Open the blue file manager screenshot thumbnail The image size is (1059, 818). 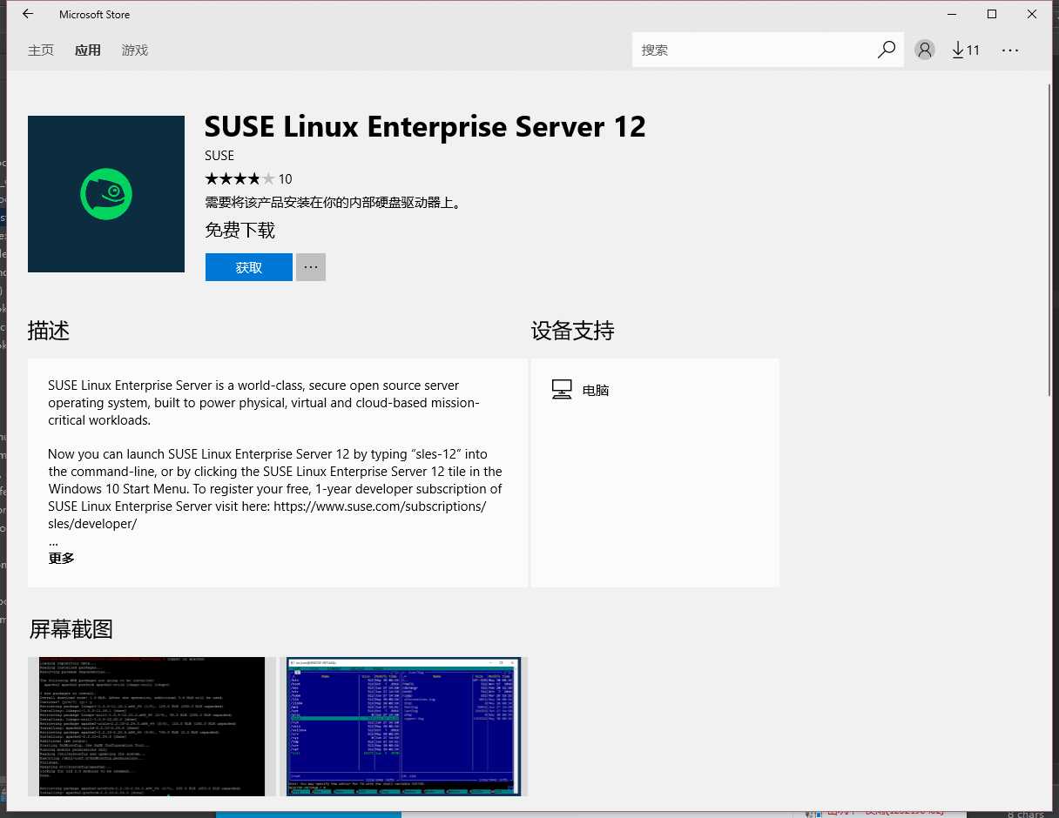(x=404, y=727)
